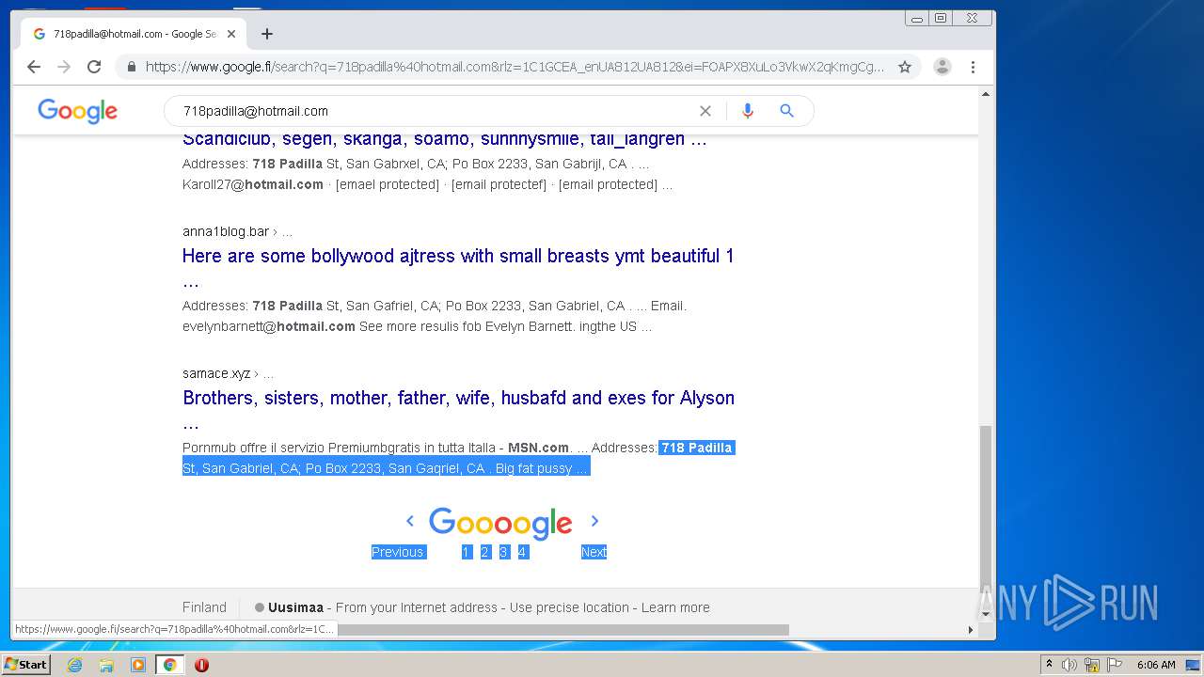
Task: Switch to the 718padilla@hotmail.com tab
Action: click(x=135, y=34)
